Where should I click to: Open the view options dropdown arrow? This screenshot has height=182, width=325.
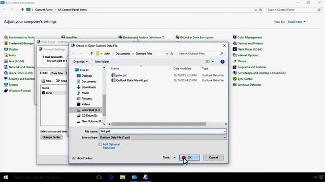tap(213, 62)
